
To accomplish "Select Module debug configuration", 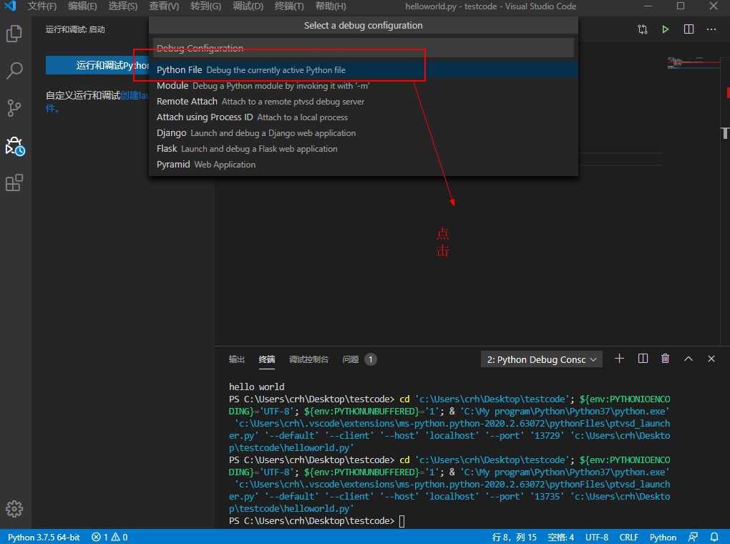I will point(363,86).
